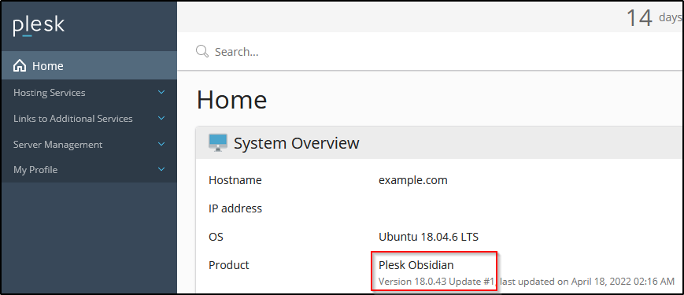Image resolution: width=684 pixels, height=295 pixels.
Task: Select the My Profile label
Action: tap(35, 170)
